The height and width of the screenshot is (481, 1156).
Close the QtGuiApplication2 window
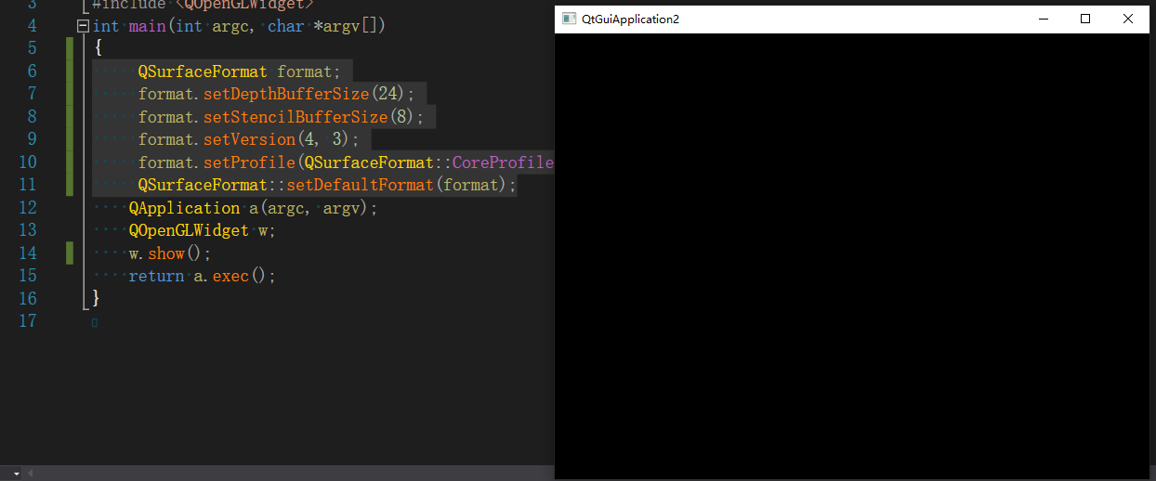pyautogui.click(x=1128, y=19)
